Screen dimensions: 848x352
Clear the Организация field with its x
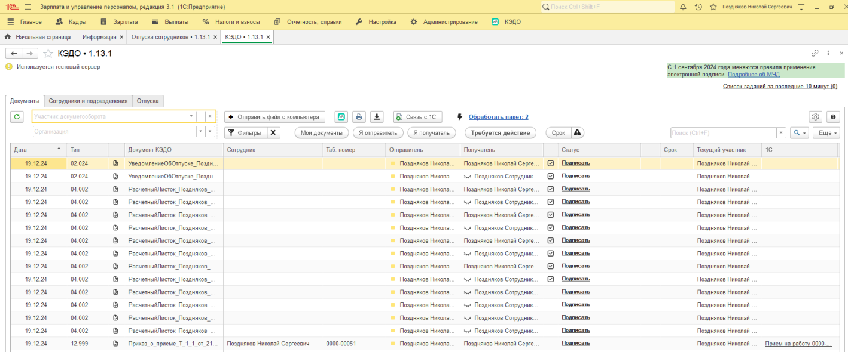[x=210, y=132]
